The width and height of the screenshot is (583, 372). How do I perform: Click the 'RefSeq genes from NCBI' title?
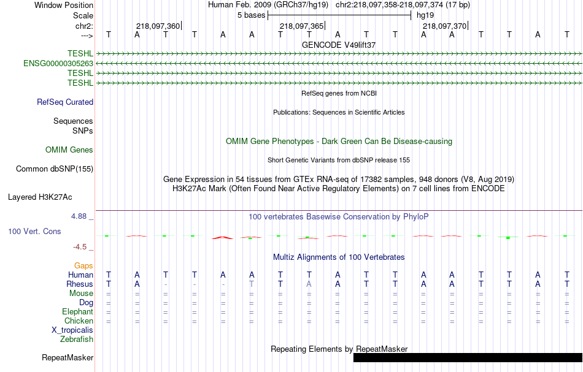(x=339, y=94)
